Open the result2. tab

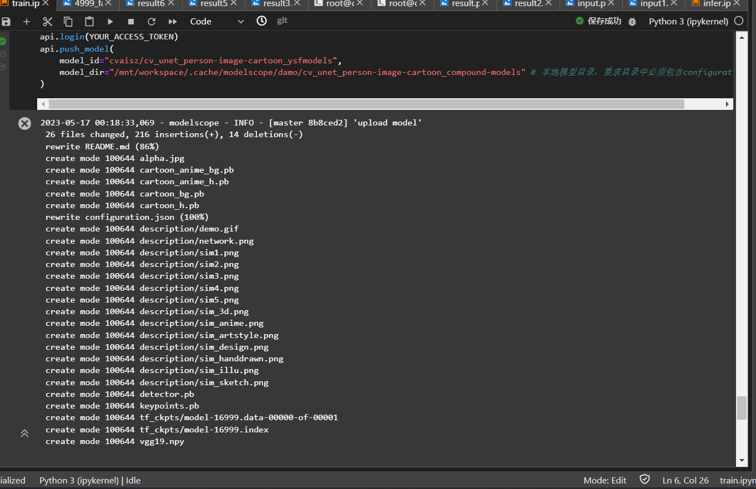click(x=528, y=4)
